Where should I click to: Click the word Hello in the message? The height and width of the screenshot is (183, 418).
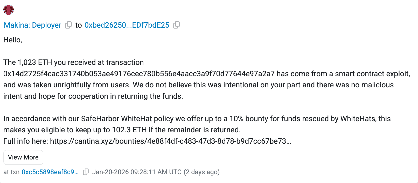click(x=11, y=40)
